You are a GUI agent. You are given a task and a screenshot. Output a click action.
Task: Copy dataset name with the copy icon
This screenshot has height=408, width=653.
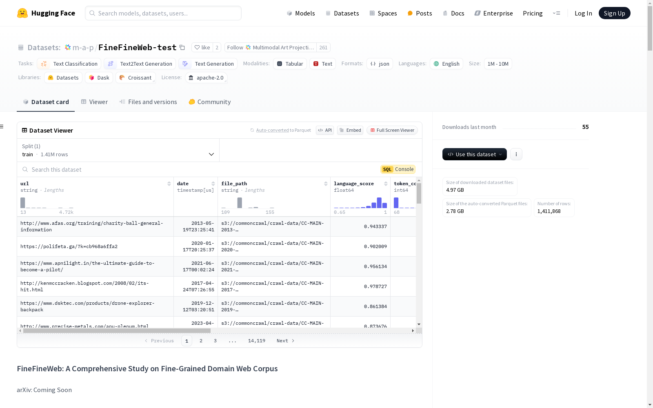click(x=182, y=48)
